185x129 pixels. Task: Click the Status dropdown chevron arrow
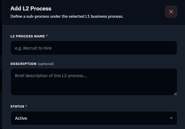click(x=171, y=118)
